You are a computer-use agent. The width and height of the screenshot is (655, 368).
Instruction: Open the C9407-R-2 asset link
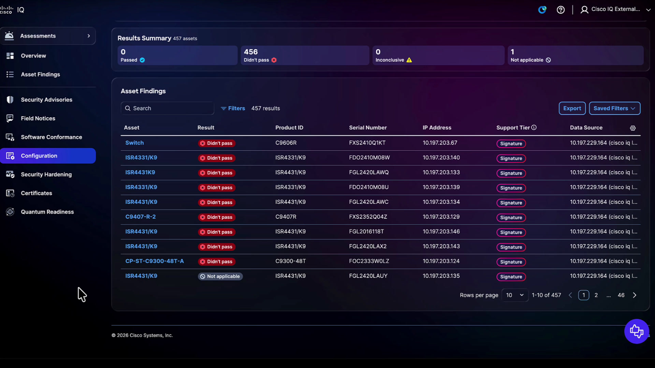[x=140, y=217]
